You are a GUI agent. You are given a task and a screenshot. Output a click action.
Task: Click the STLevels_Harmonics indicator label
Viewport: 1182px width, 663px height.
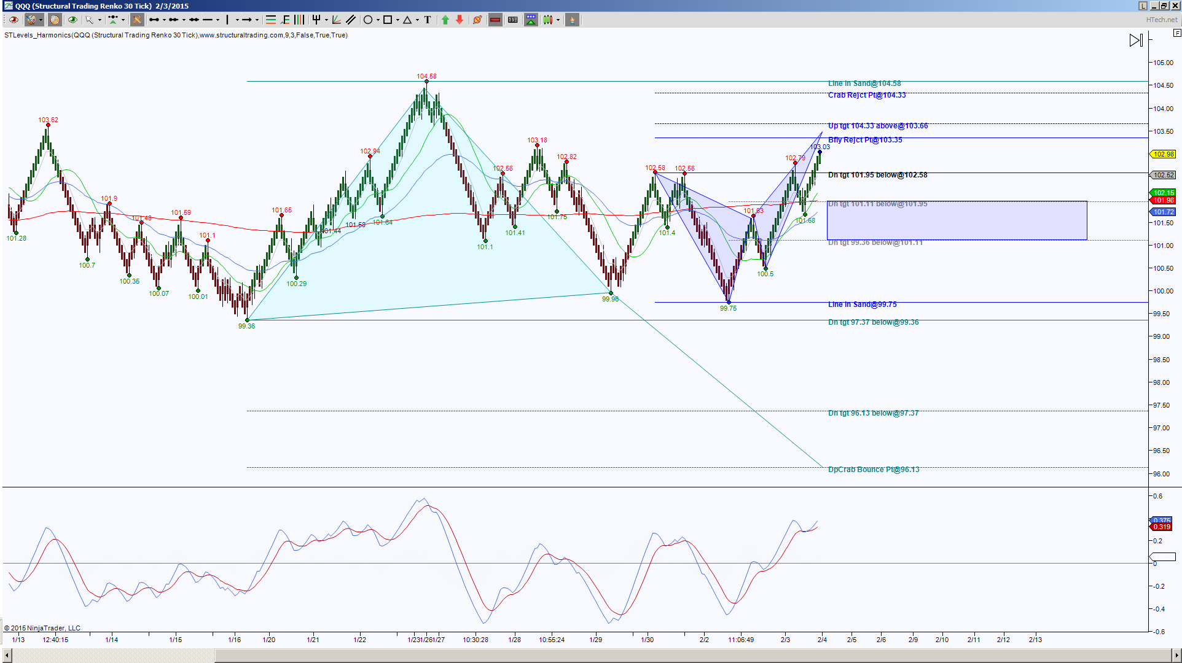(x=176, y=35)
